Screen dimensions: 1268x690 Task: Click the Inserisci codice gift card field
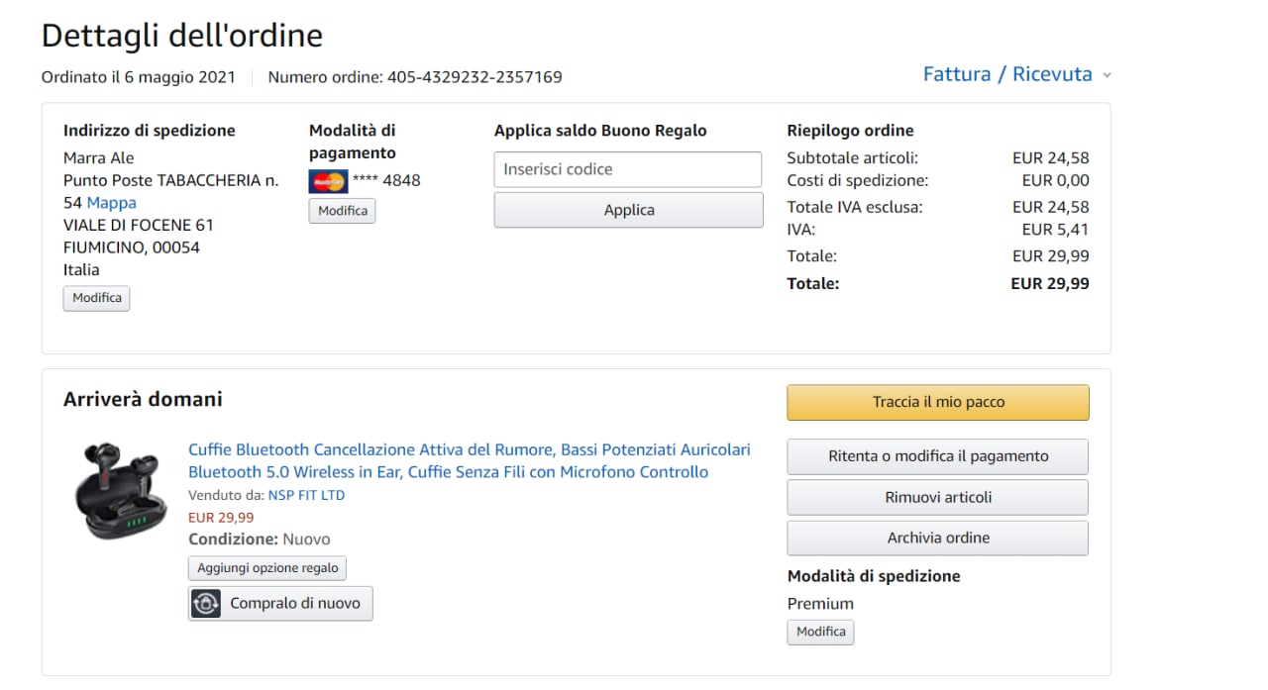pos(628,169)
